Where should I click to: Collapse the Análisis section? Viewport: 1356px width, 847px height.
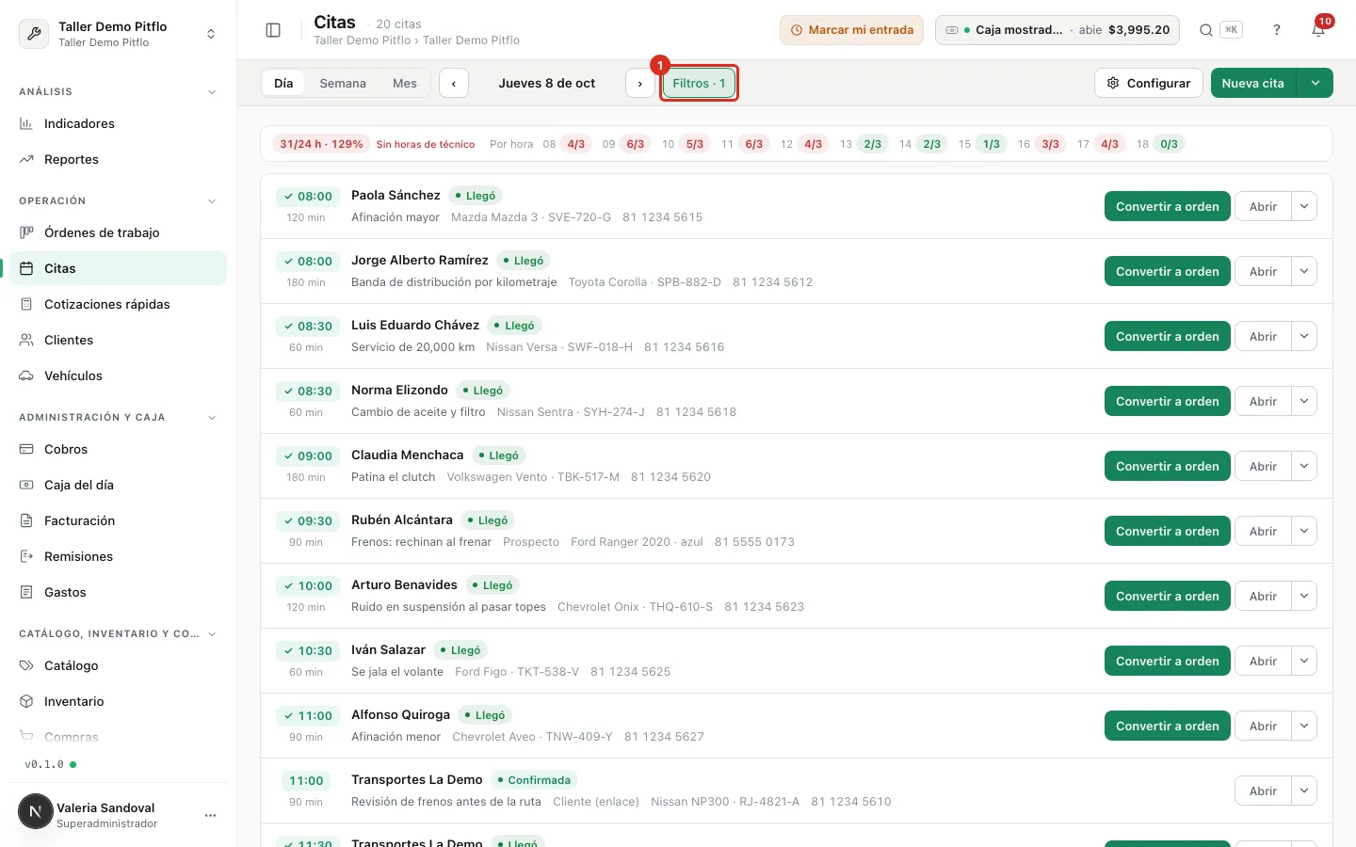(212, 92)
